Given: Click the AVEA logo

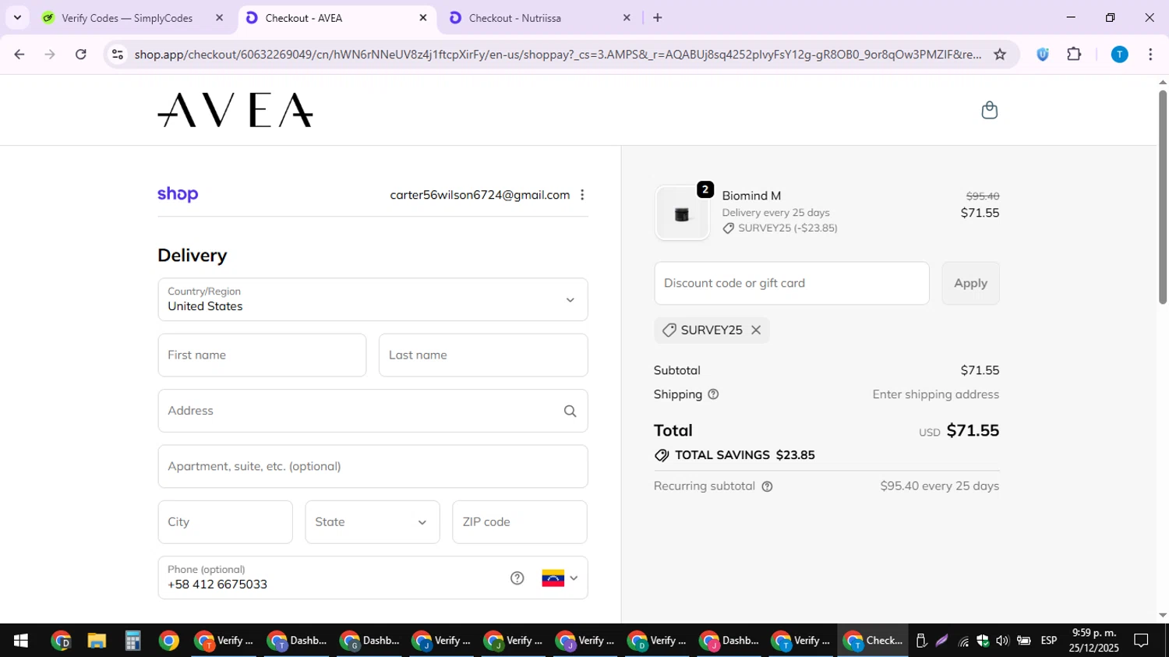Looking at the screenshot, I should (235, 110).
